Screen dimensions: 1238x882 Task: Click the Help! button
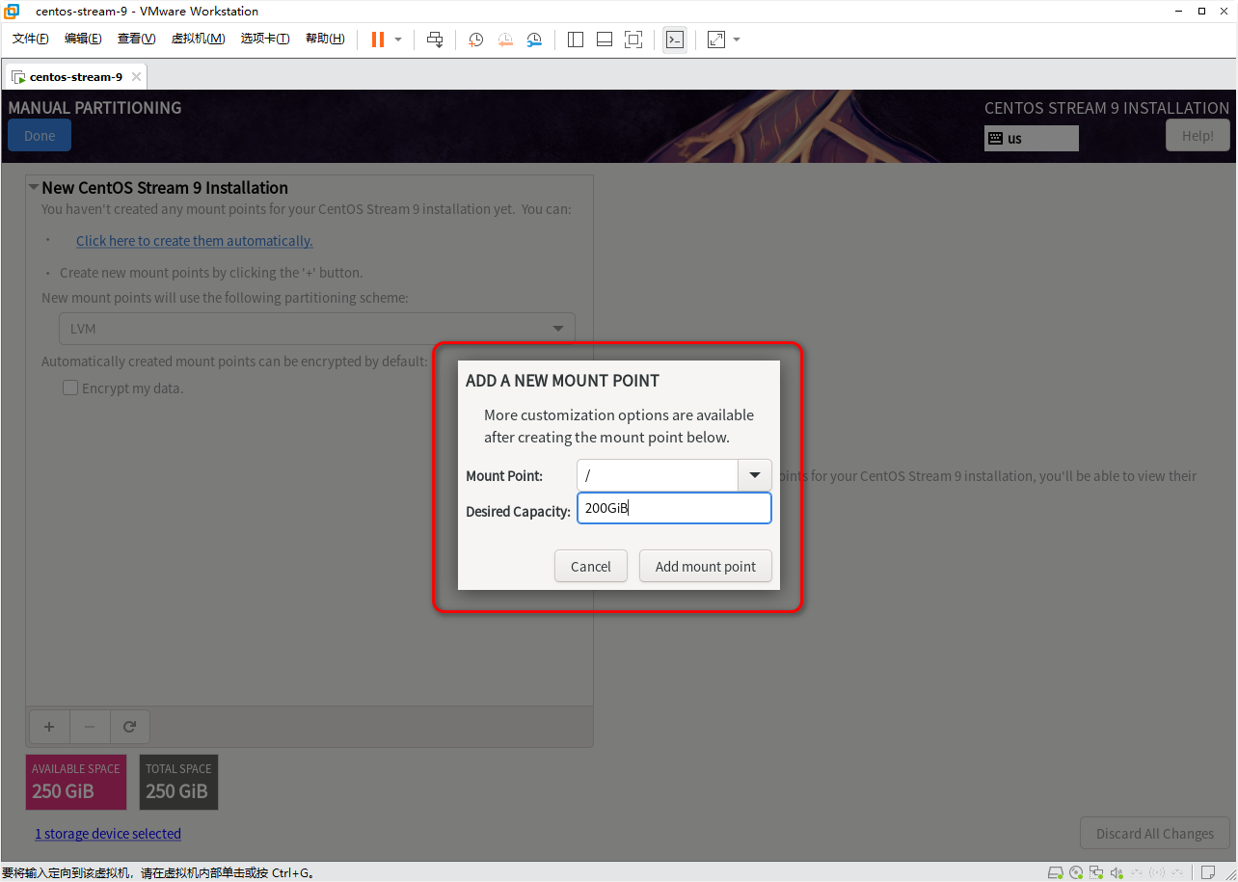1198,136
